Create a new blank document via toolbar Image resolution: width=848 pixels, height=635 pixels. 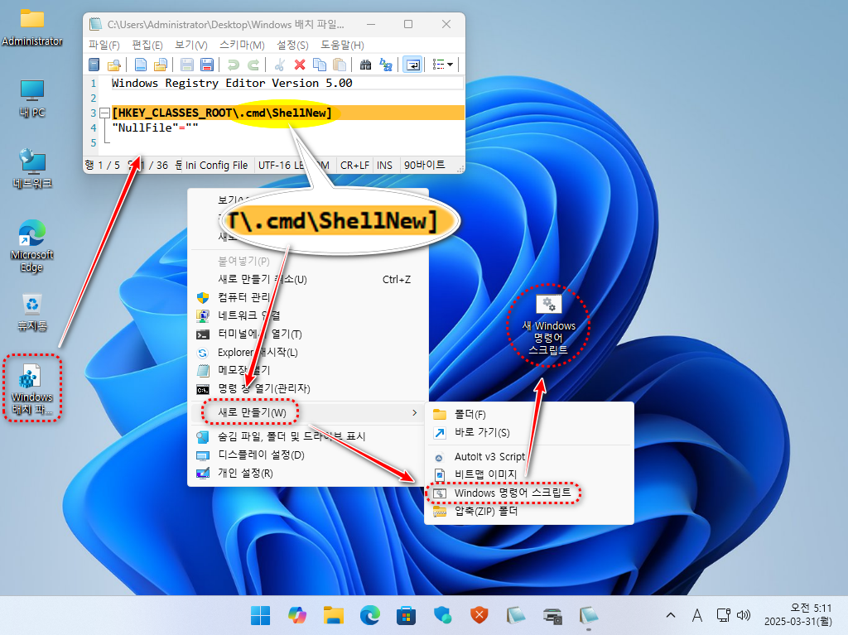click(x=141, y=65)
